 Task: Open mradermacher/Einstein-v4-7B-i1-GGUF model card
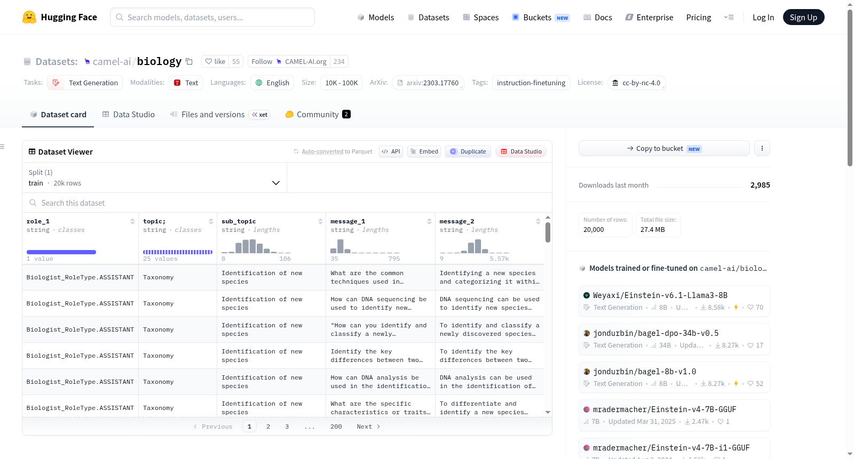(674, 449)
